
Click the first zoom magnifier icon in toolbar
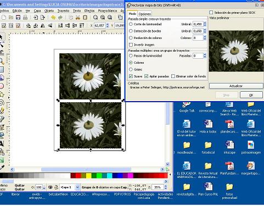coord(96,18)
